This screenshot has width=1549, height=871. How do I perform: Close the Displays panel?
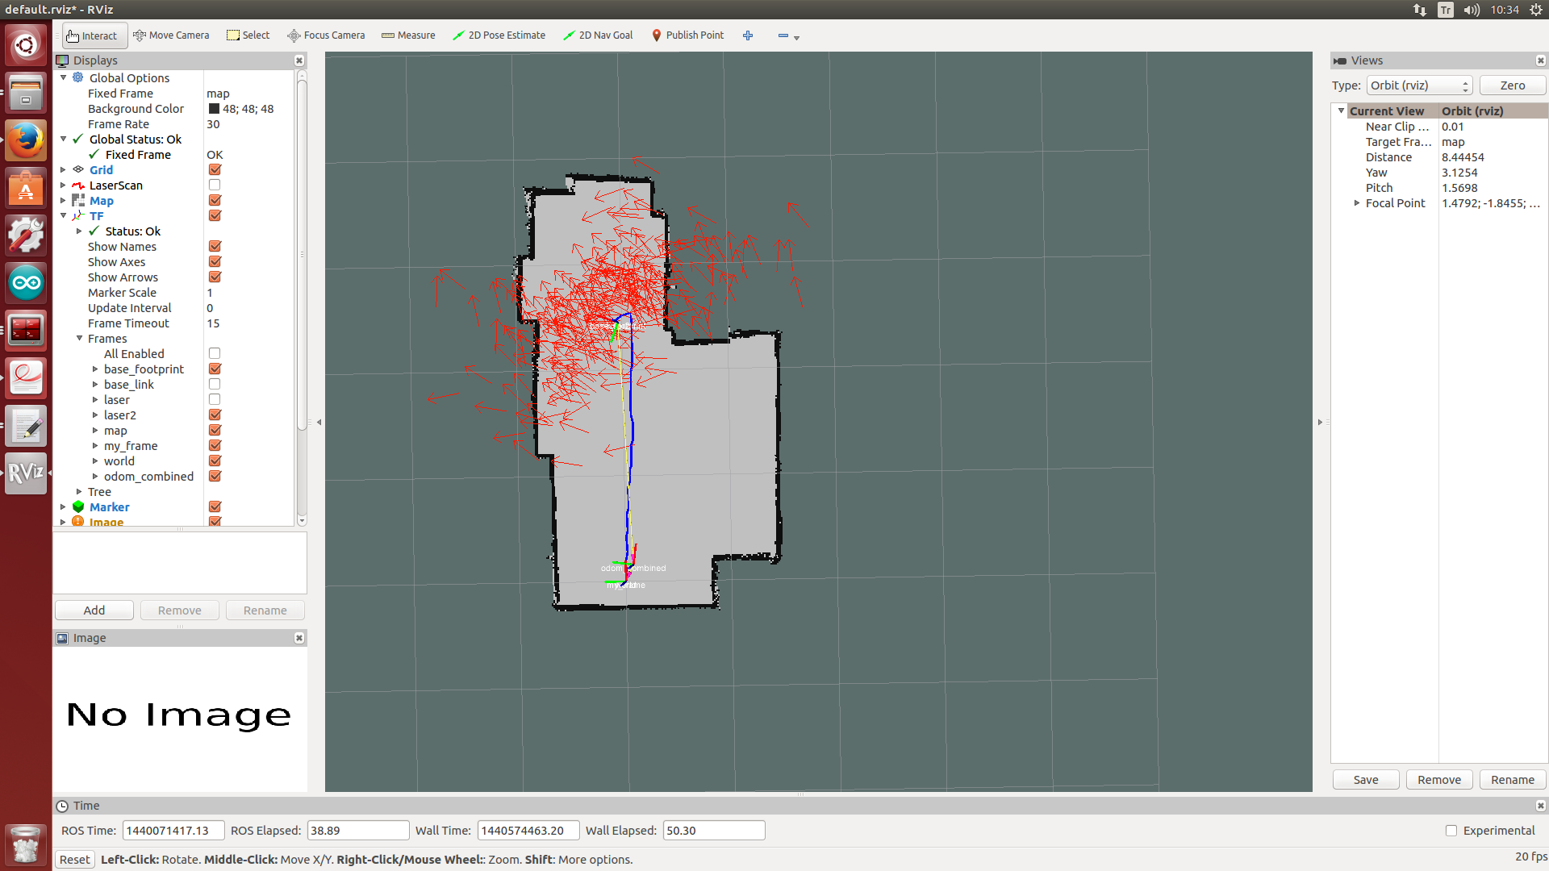[x=299, y=60]
